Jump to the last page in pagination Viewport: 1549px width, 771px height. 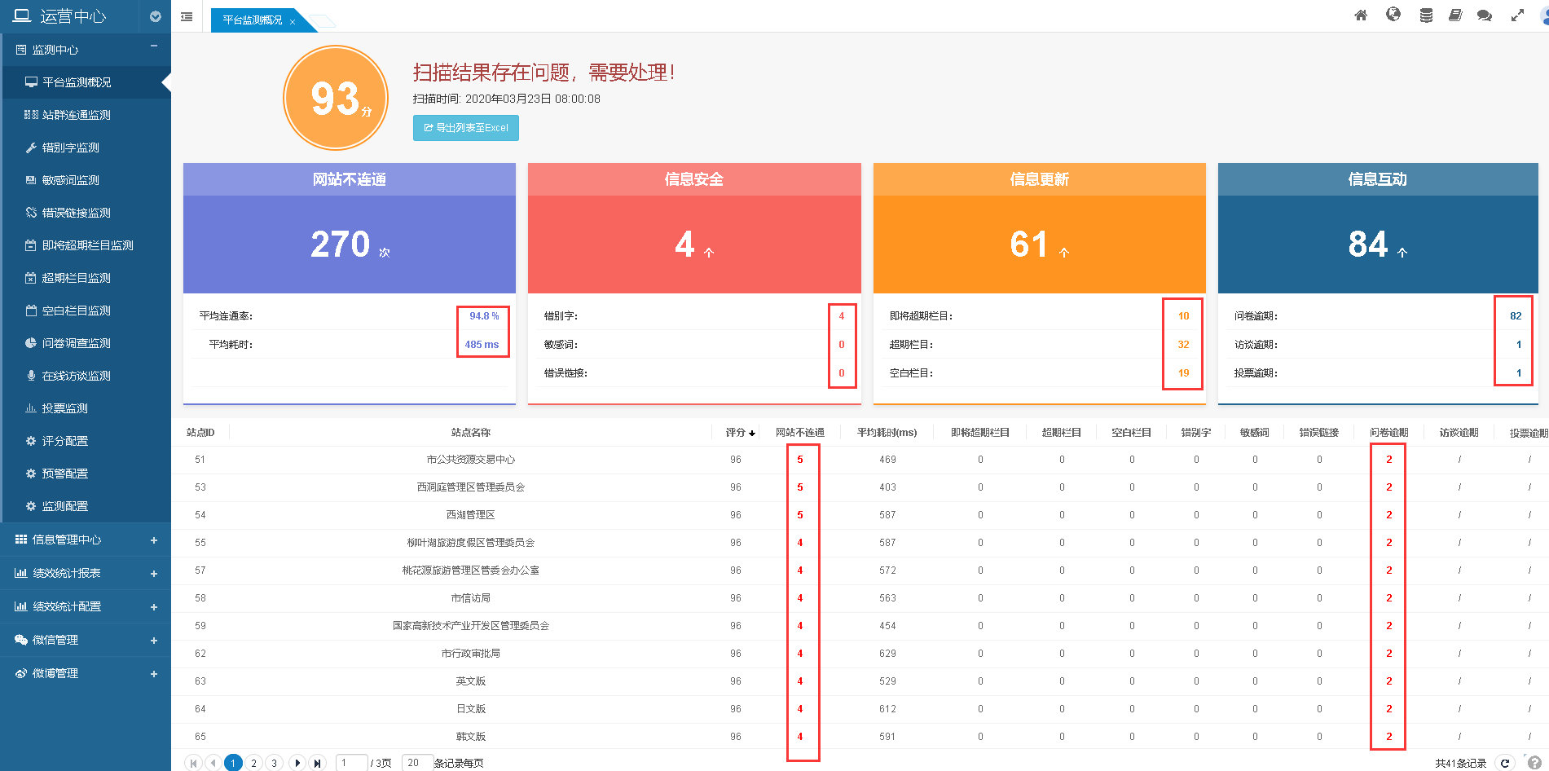pos(318,763)
